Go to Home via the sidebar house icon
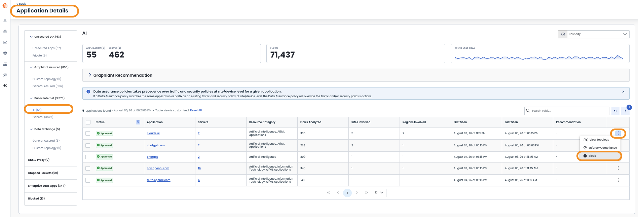Viewport: 638px width, 217px height. click(x=5, y=31)
